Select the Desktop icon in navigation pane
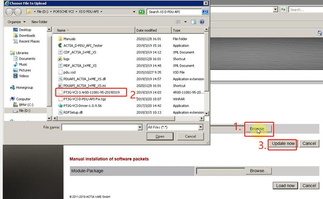323x199 pixels. tap(16, 30)
